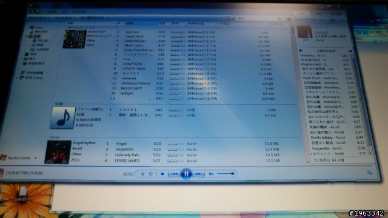
Task: Select the track 'whiteout'
Action: coord(129,78)
